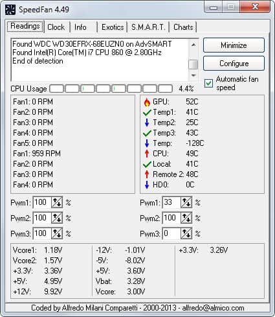Click the right Pwm3 field showing 0
Image resolution: width=275 pixels, height=317 pixels.
point(171,233)
